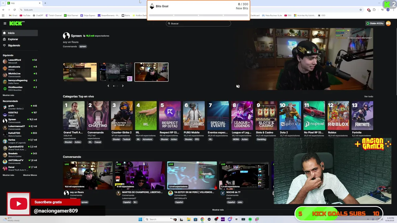Open Special Events category card
The height and width of the screenshot is (223, 397).
218,116
